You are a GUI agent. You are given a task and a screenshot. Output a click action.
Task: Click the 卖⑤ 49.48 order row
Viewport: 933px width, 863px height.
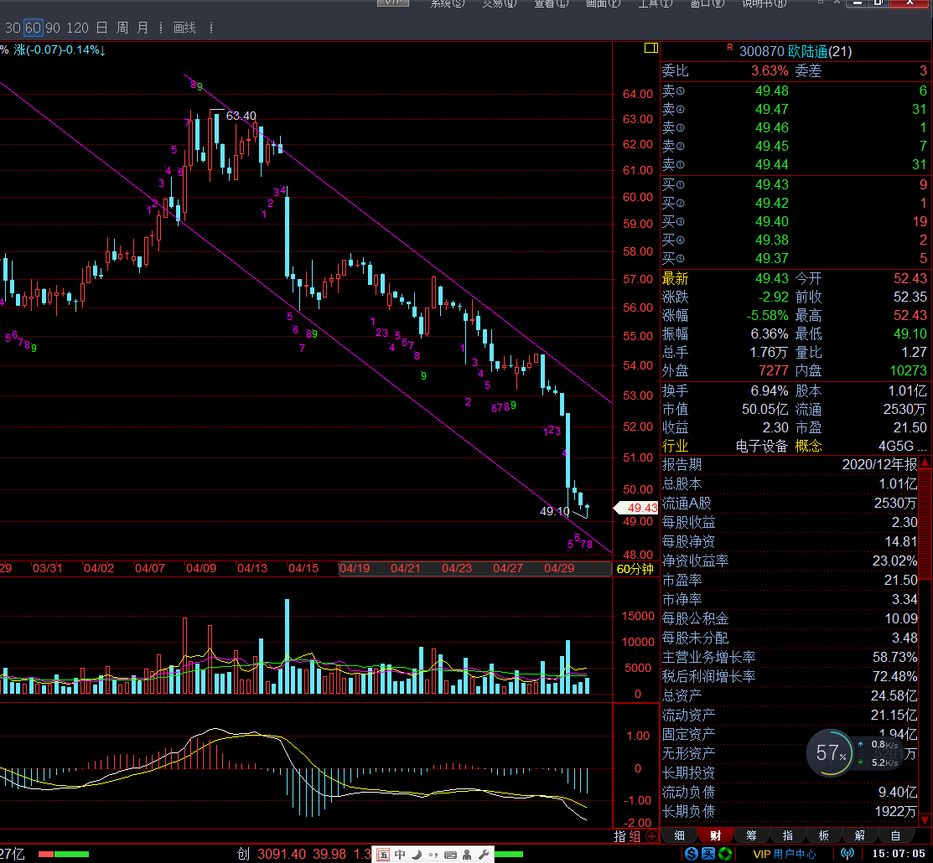795,91
